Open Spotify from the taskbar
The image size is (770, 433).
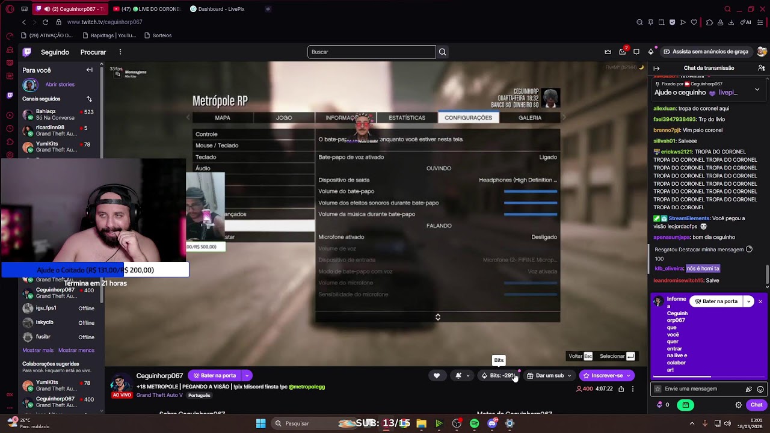475,423
